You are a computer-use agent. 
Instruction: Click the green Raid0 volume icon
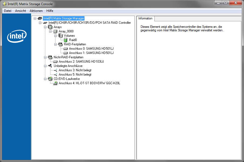coord(66,40)
